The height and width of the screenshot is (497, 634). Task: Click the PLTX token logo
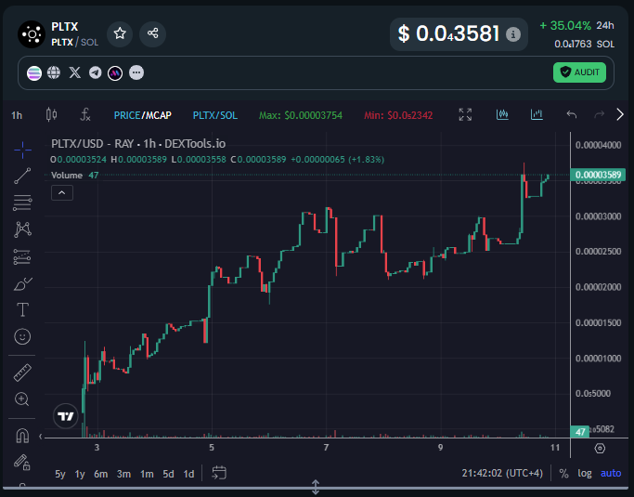[x=32, y=34]
